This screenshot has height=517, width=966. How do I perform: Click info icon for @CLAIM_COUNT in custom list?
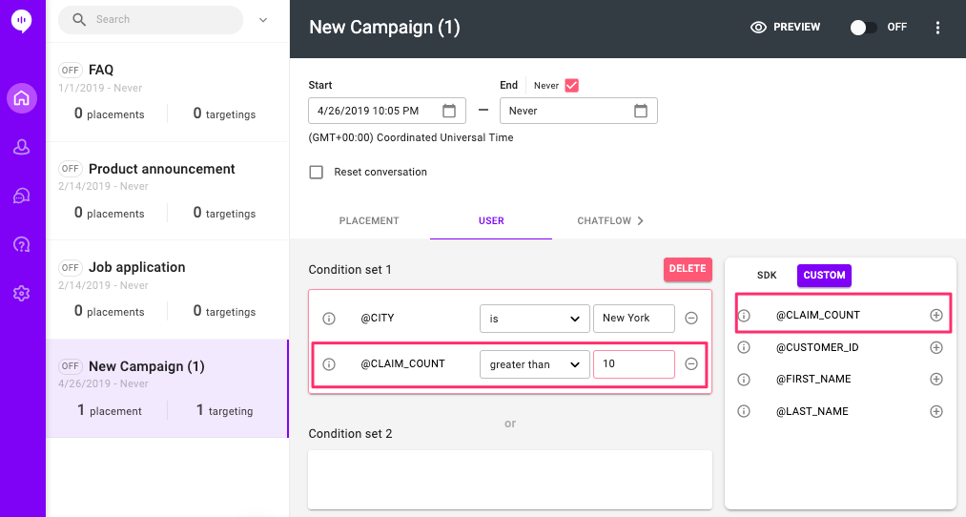744,316
